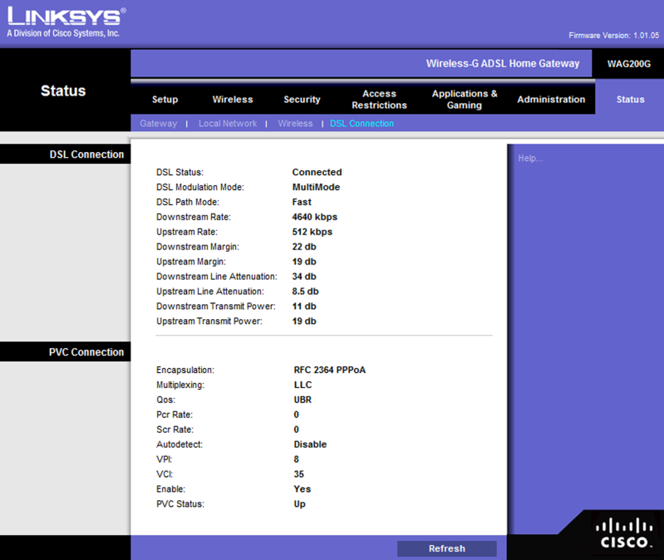Switch to the Security tab
The width and height of the screenshot is (664, 560).
(302, 100)
